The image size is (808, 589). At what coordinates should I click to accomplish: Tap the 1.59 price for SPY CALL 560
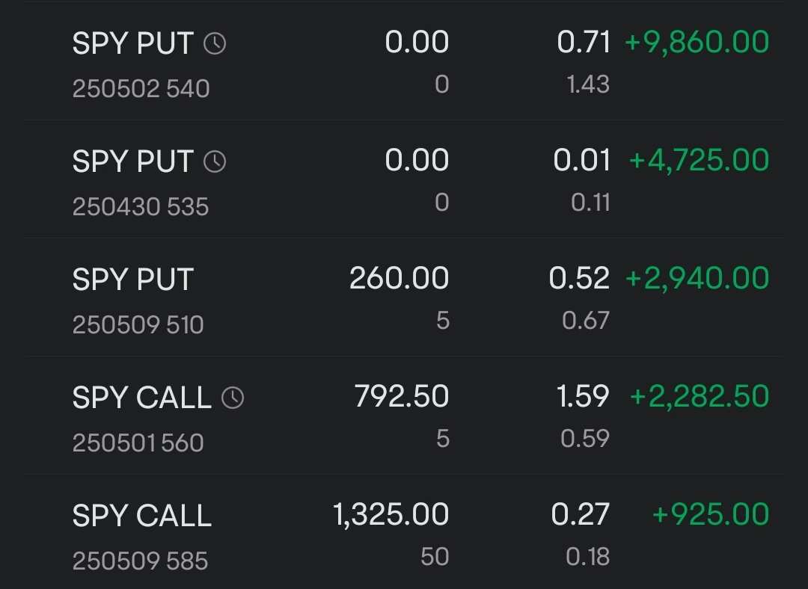pyautogui.click(x=583, y=396)
